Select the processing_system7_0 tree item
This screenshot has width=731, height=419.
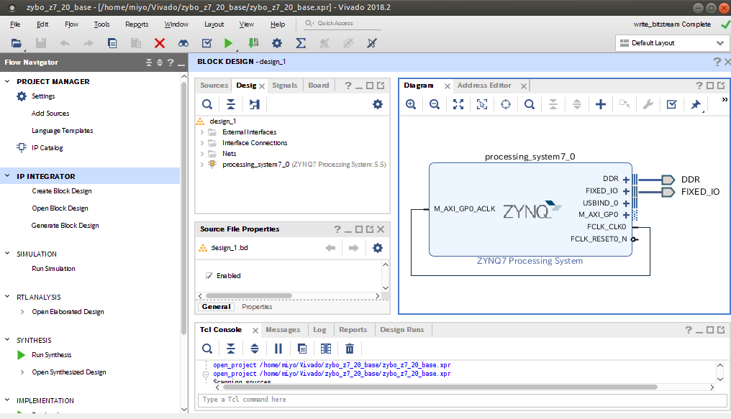pyautogui.click(x=304, y=165)
